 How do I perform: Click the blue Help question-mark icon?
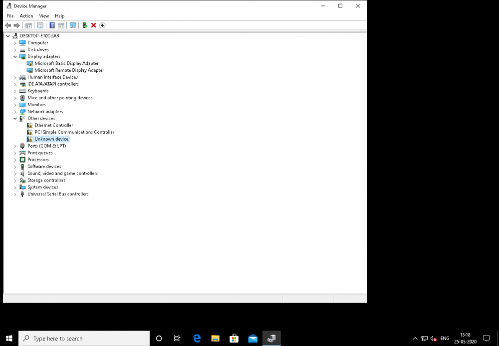[x=52, y=25]
